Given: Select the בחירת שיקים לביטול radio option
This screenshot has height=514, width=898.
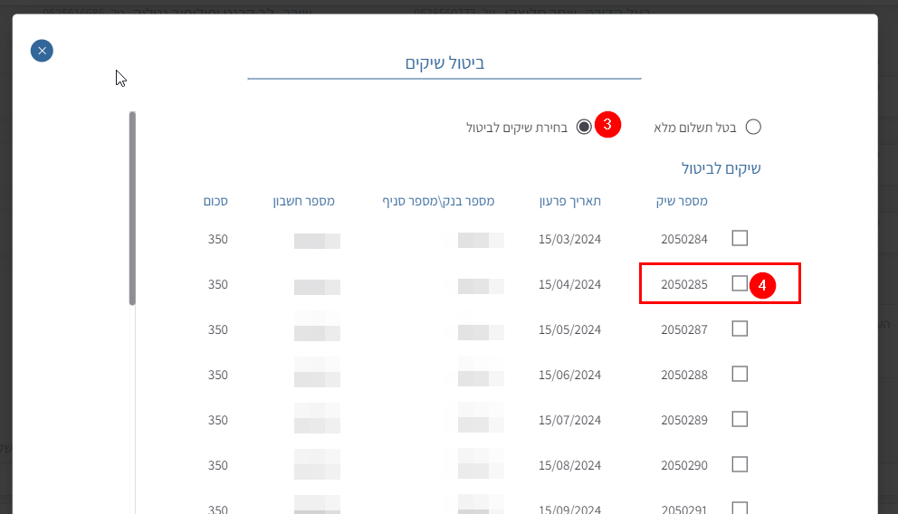Looking at the screenshot, I should tap(584, 127).
